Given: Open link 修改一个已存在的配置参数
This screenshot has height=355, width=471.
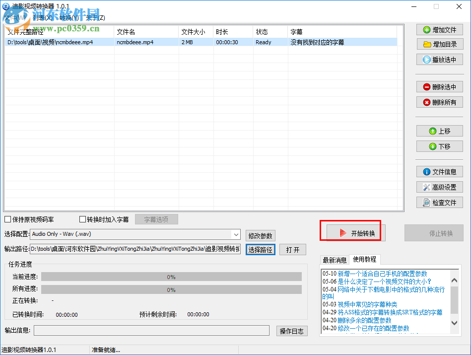Looking at the screenshot, I should tap(373, 328).
